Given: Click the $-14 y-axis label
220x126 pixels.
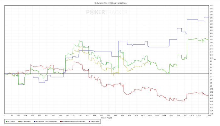Looking at the screenshot, I should coord(211,95).
